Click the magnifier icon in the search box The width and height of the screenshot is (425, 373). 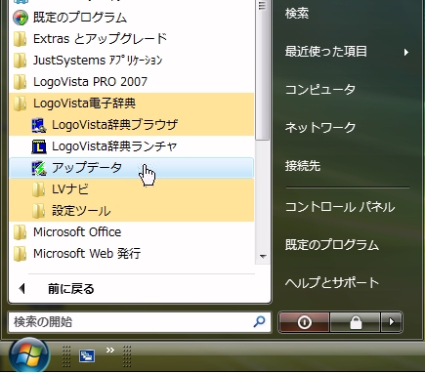pyautogui.click(x=259, y=322)
